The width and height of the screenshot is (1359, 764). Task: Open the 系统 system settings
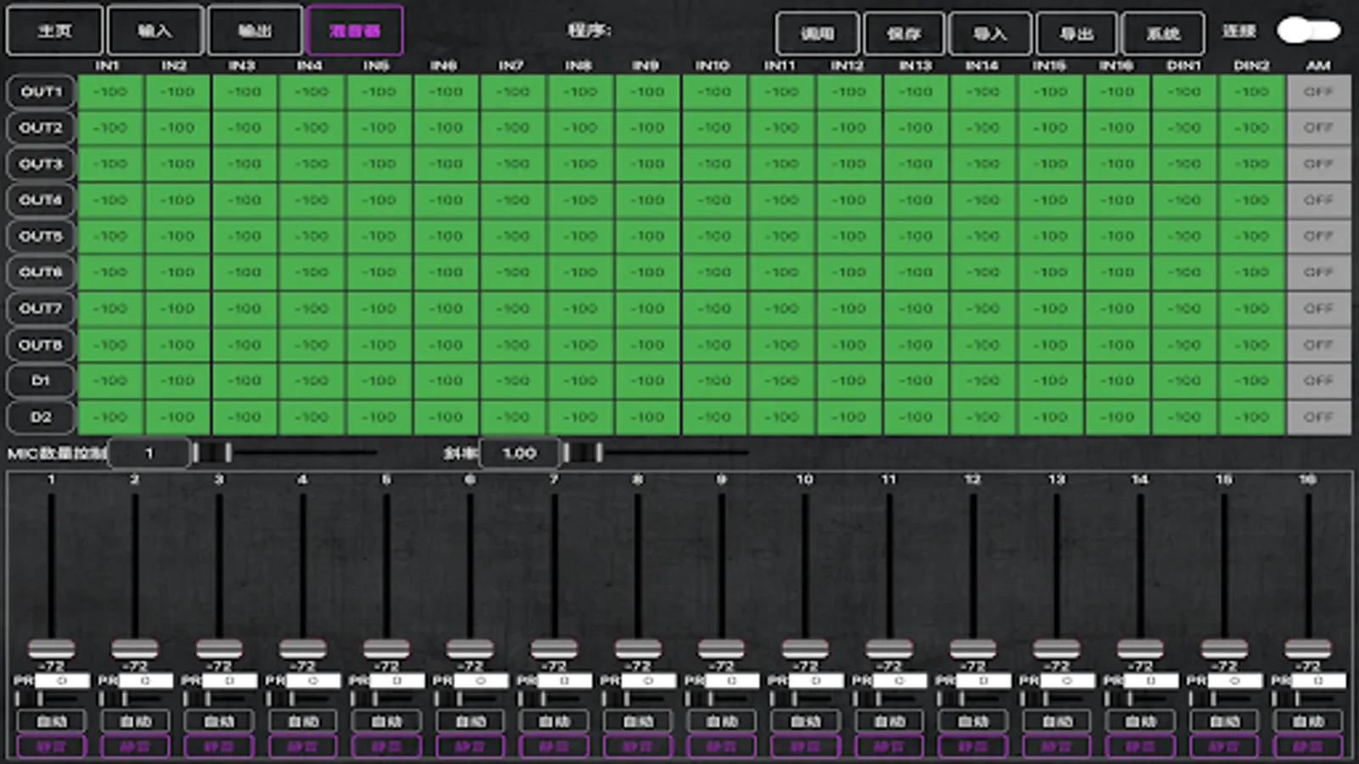1163,34
